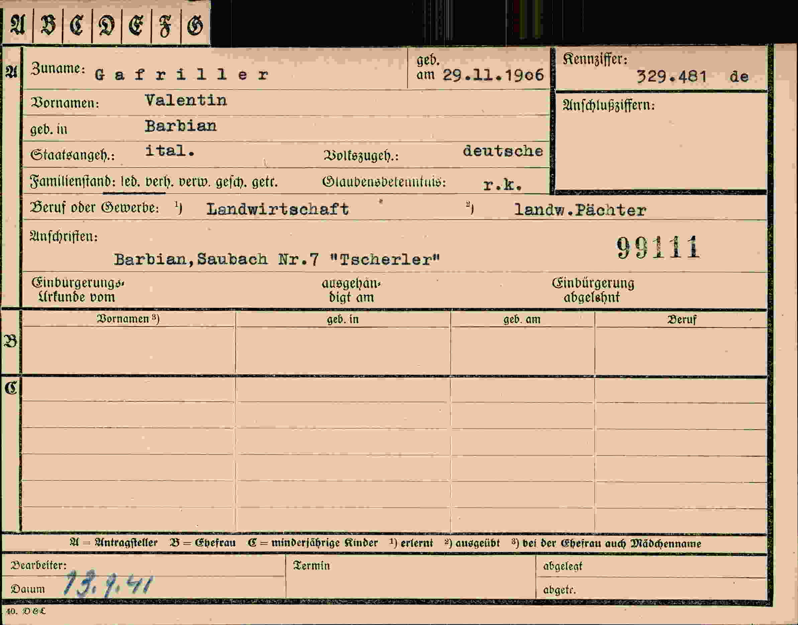Click birthplace "Barbian" next to geb. in
Screen dimensions: 798x625
181,126
